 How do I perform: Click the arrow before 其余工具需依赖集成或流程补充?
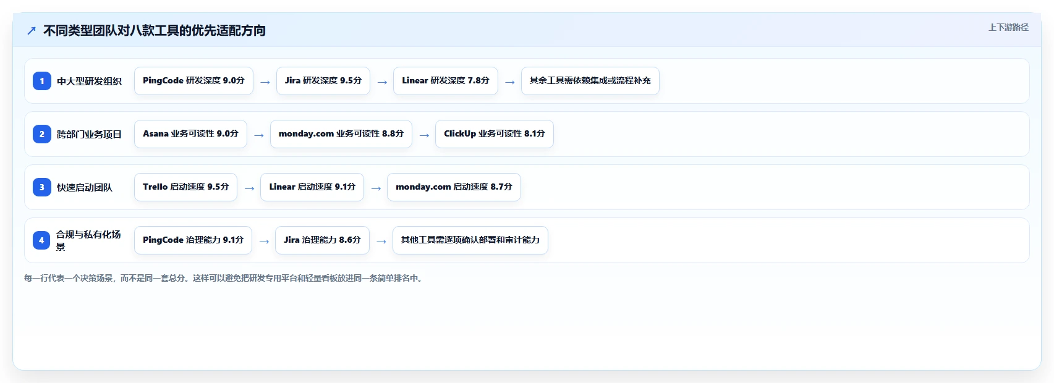pyautogui.click(x=510, y=82)
